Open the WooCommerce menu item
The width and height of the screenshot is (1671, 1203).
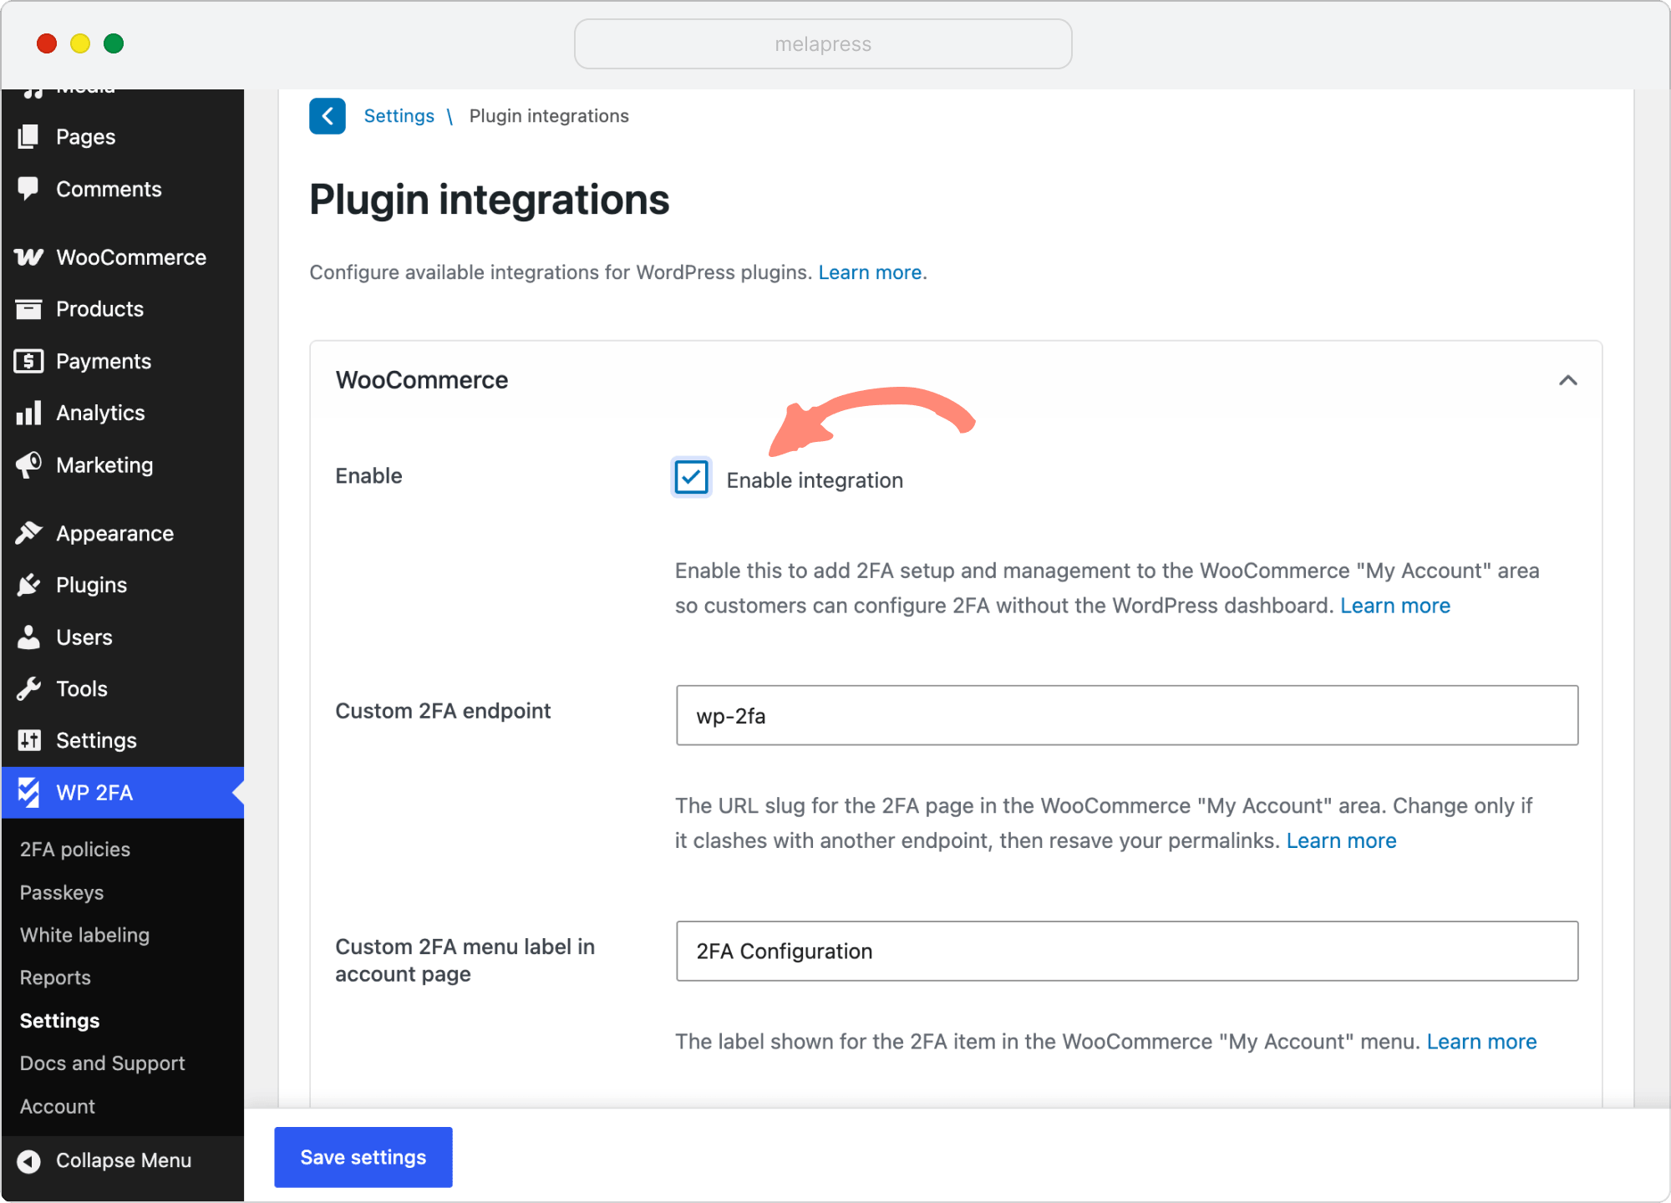(122, 257)
